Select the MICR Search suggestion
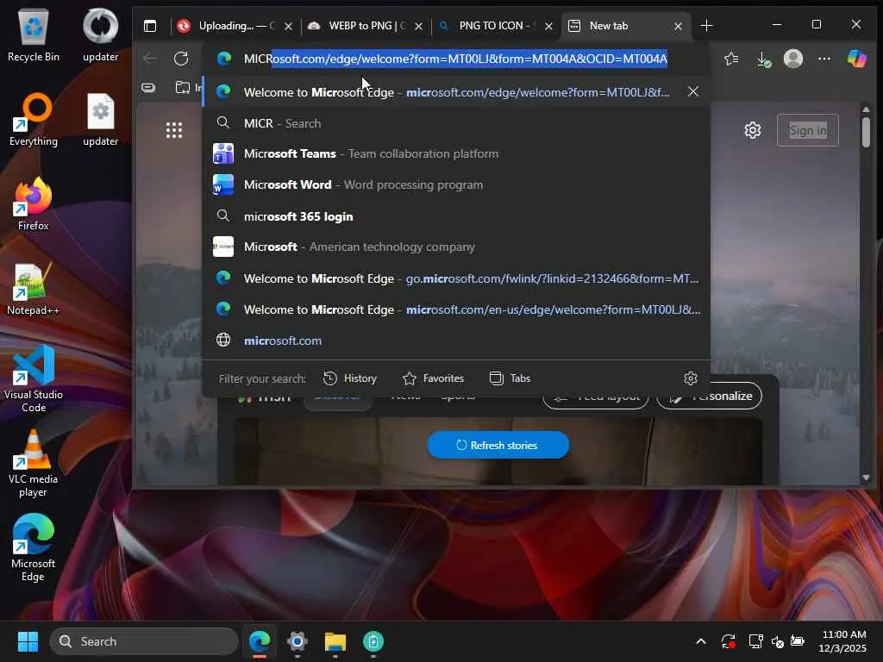This screenshot has width=883, height=662. coord(456,123)
